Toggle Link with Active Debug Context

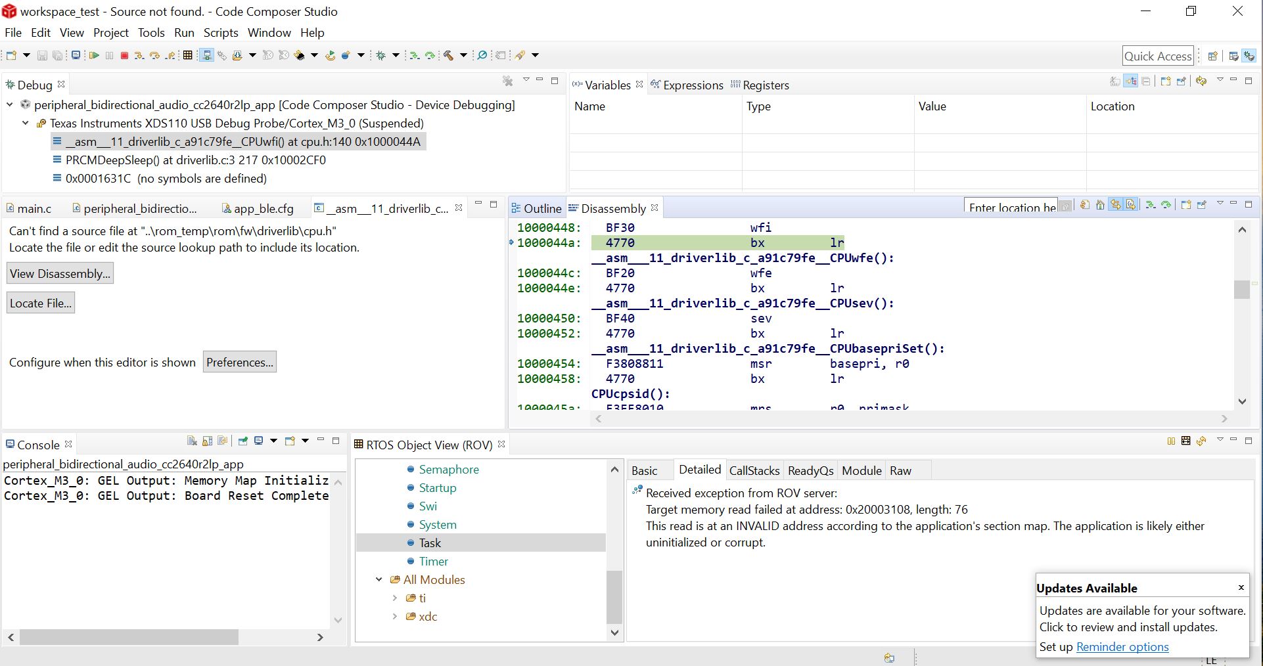click(1116, 206)
